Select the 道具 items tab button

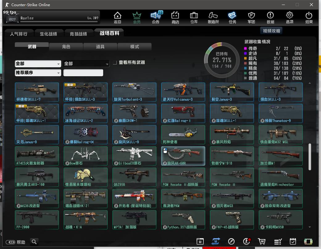(100, 47)
